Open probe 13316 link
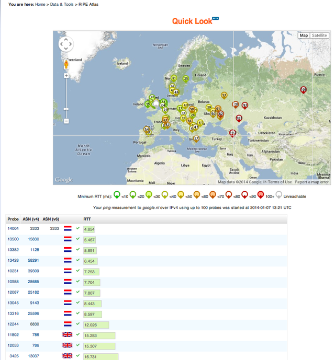This screenshot has width=335, height=360. [13, 313]
